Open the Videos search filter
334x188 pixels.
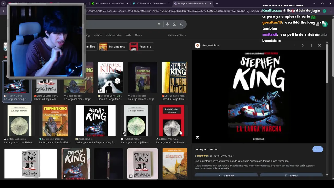tap(98, 35)
